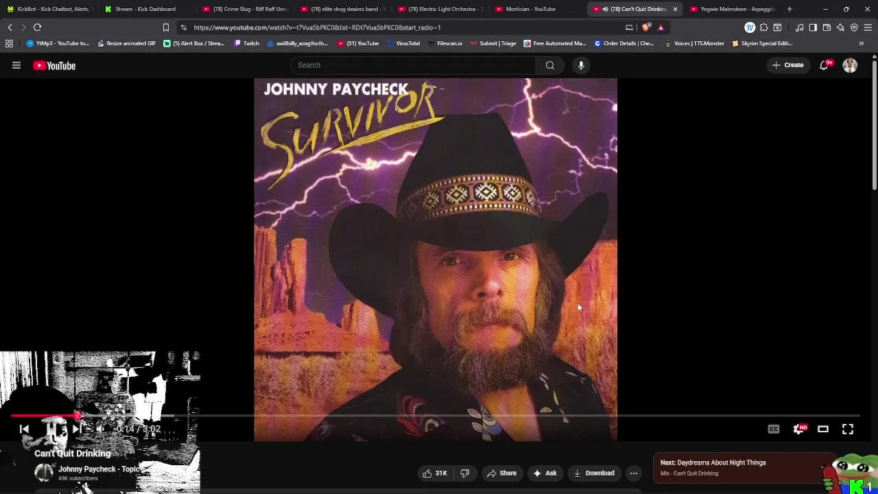Image resolution: width=878 pixels, height=494 pixels.
Task: Seek the video progress bar midpoint
Action: [x=435, y=416]
